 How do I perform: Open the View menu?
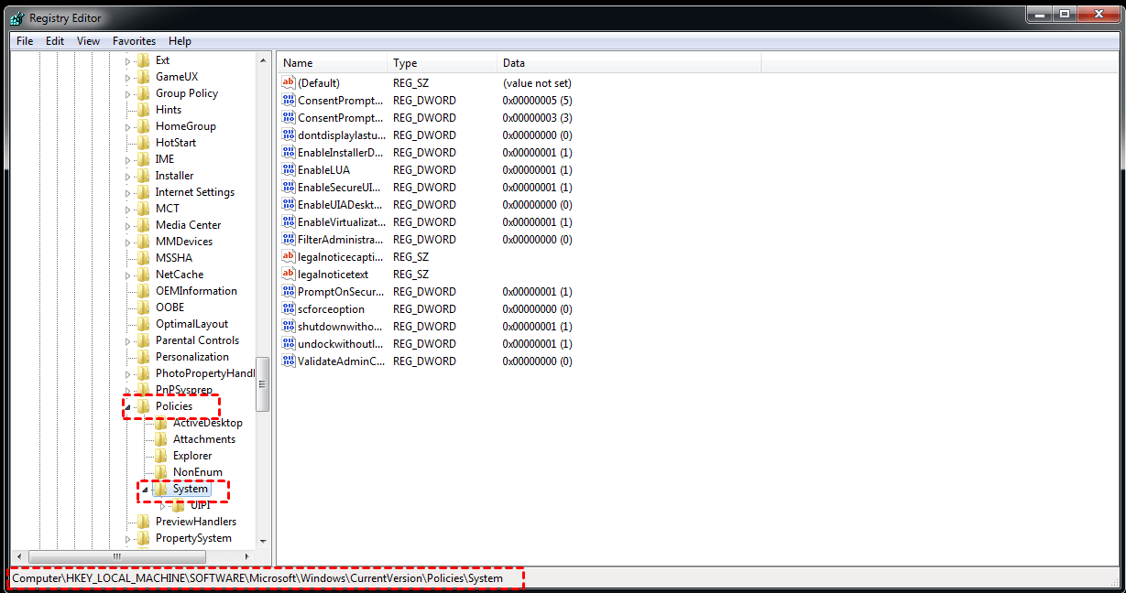coord(89,41)
